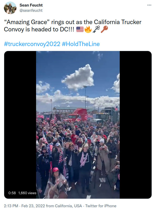The height and width of the screenshot is (212, 155).
Task: Open the three-dot more options menu
Action: (149, 5)
